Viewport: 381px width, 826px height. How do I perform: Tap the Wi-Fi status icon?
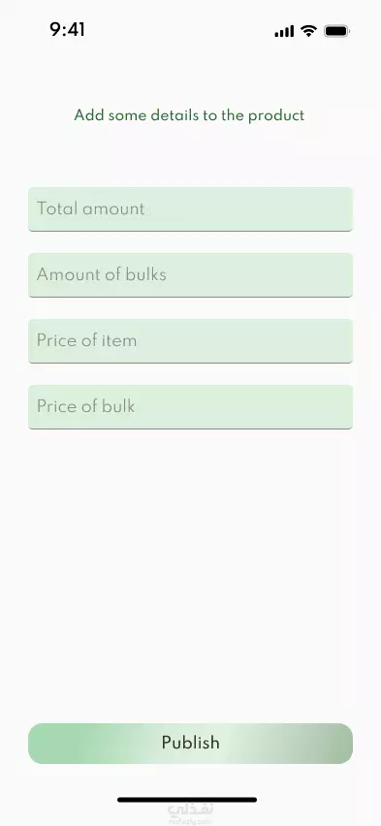308,31
